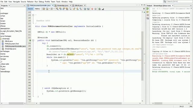
Task: Open the Navigate menu
Action: (16, 2)
